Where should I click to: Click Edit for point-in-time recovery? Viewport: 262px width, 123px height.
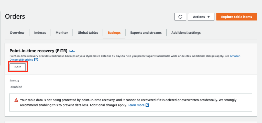coord(18,67)
